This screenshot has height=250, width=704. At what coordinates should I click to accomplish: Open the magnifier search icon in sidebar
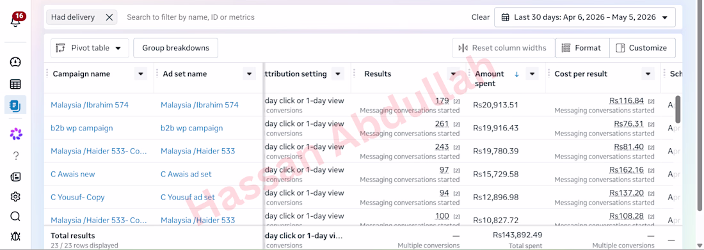pyautogui.click(x=15, y=216)
